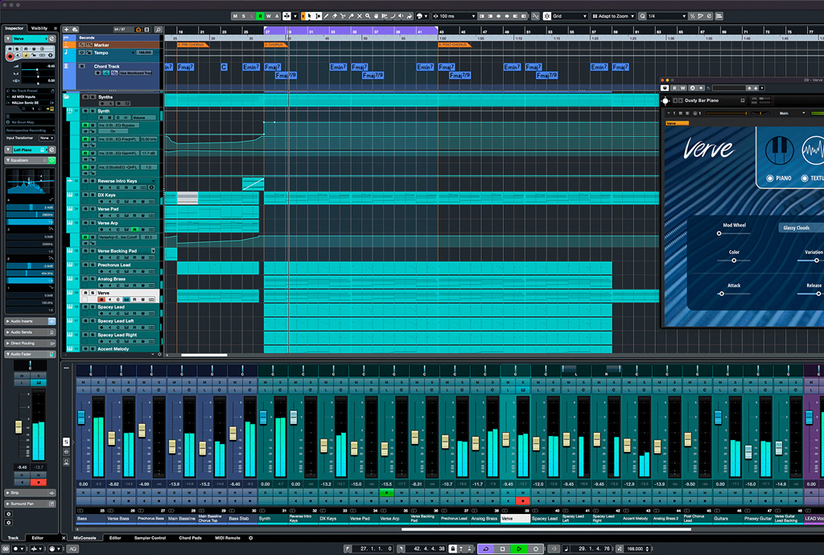This screenshot has width=824, height=555.
Task: Activate the transport Cycle loop button
Action: tap(484, 549)
